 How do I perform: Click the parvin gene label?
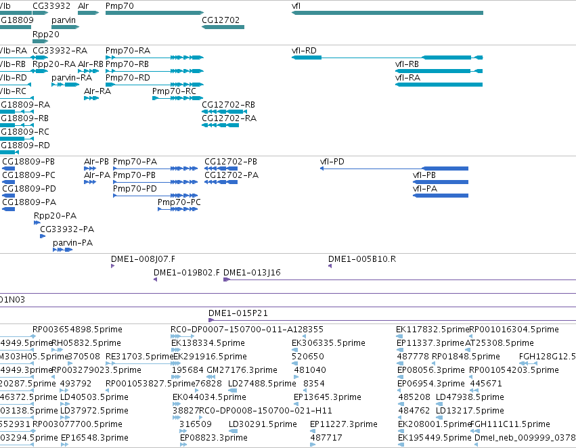pos(64,20)
